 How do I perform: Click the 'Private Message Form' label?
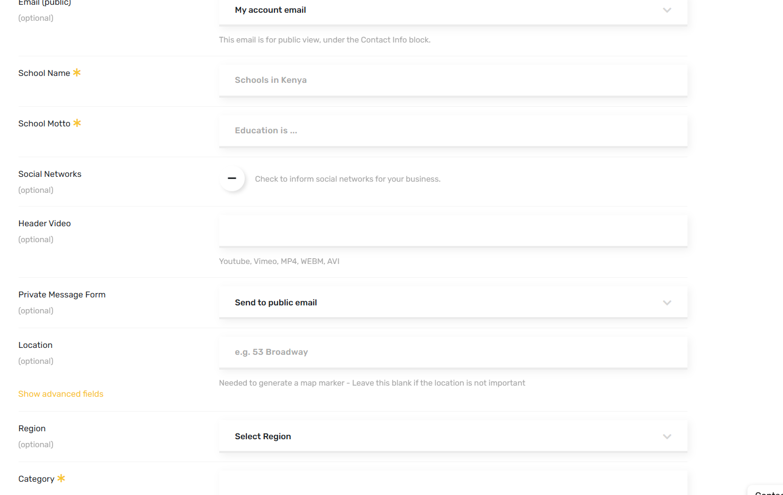pos(62,295)
